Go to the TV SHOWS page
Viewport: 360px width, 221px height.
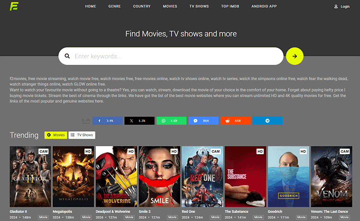pyautogui.click(x=199, y=6)
